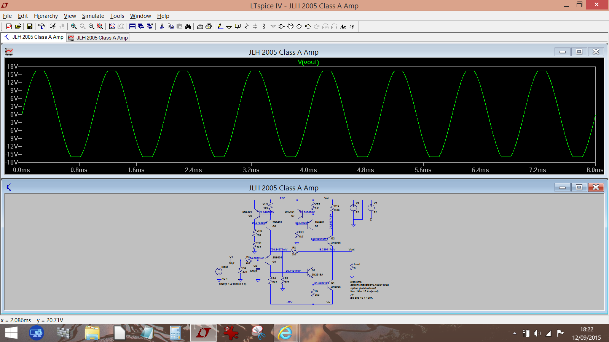
Task: Open a file with the folder icon
Action: [18, 26]
